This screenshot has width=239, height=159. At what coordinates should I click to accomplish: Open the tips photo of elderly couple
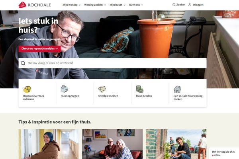(112, 144)
